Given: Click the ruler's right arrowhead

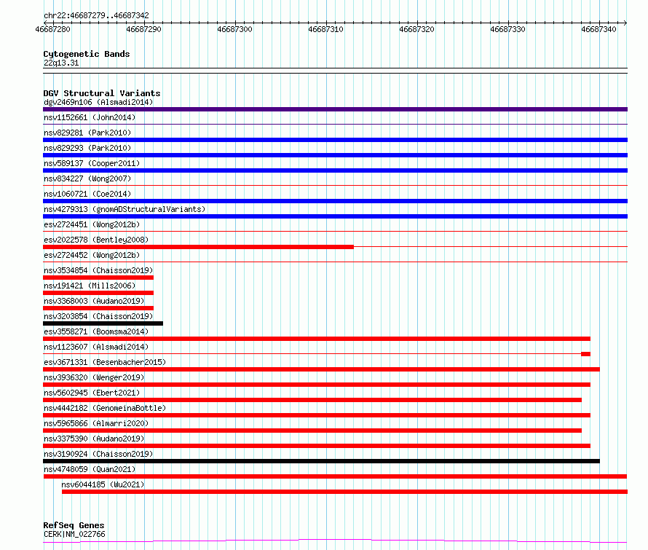Looking at the screenshot, I should pos(625,23).
